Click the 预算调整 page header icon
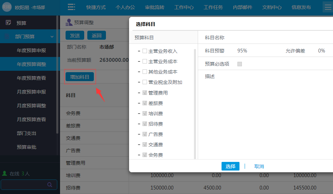The image size is (333, 194). click(69, 22)
